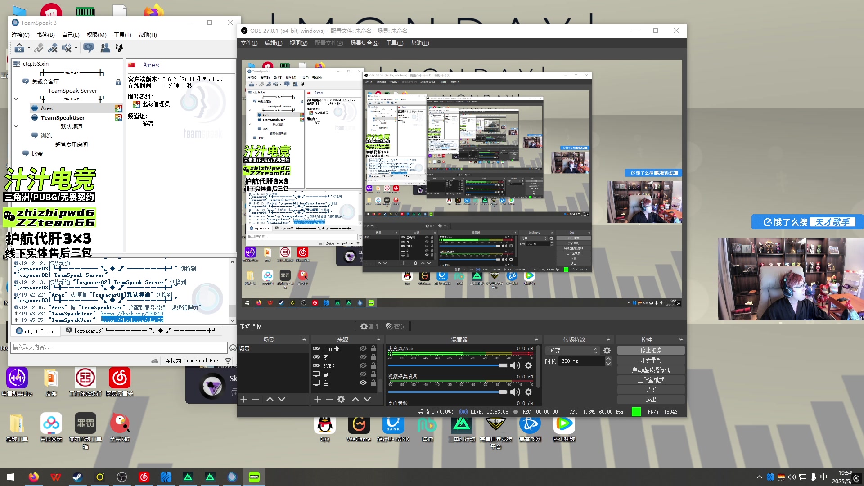Open Firefox from the taskbar
Screen dimensions: 864x486
point(33,477)
